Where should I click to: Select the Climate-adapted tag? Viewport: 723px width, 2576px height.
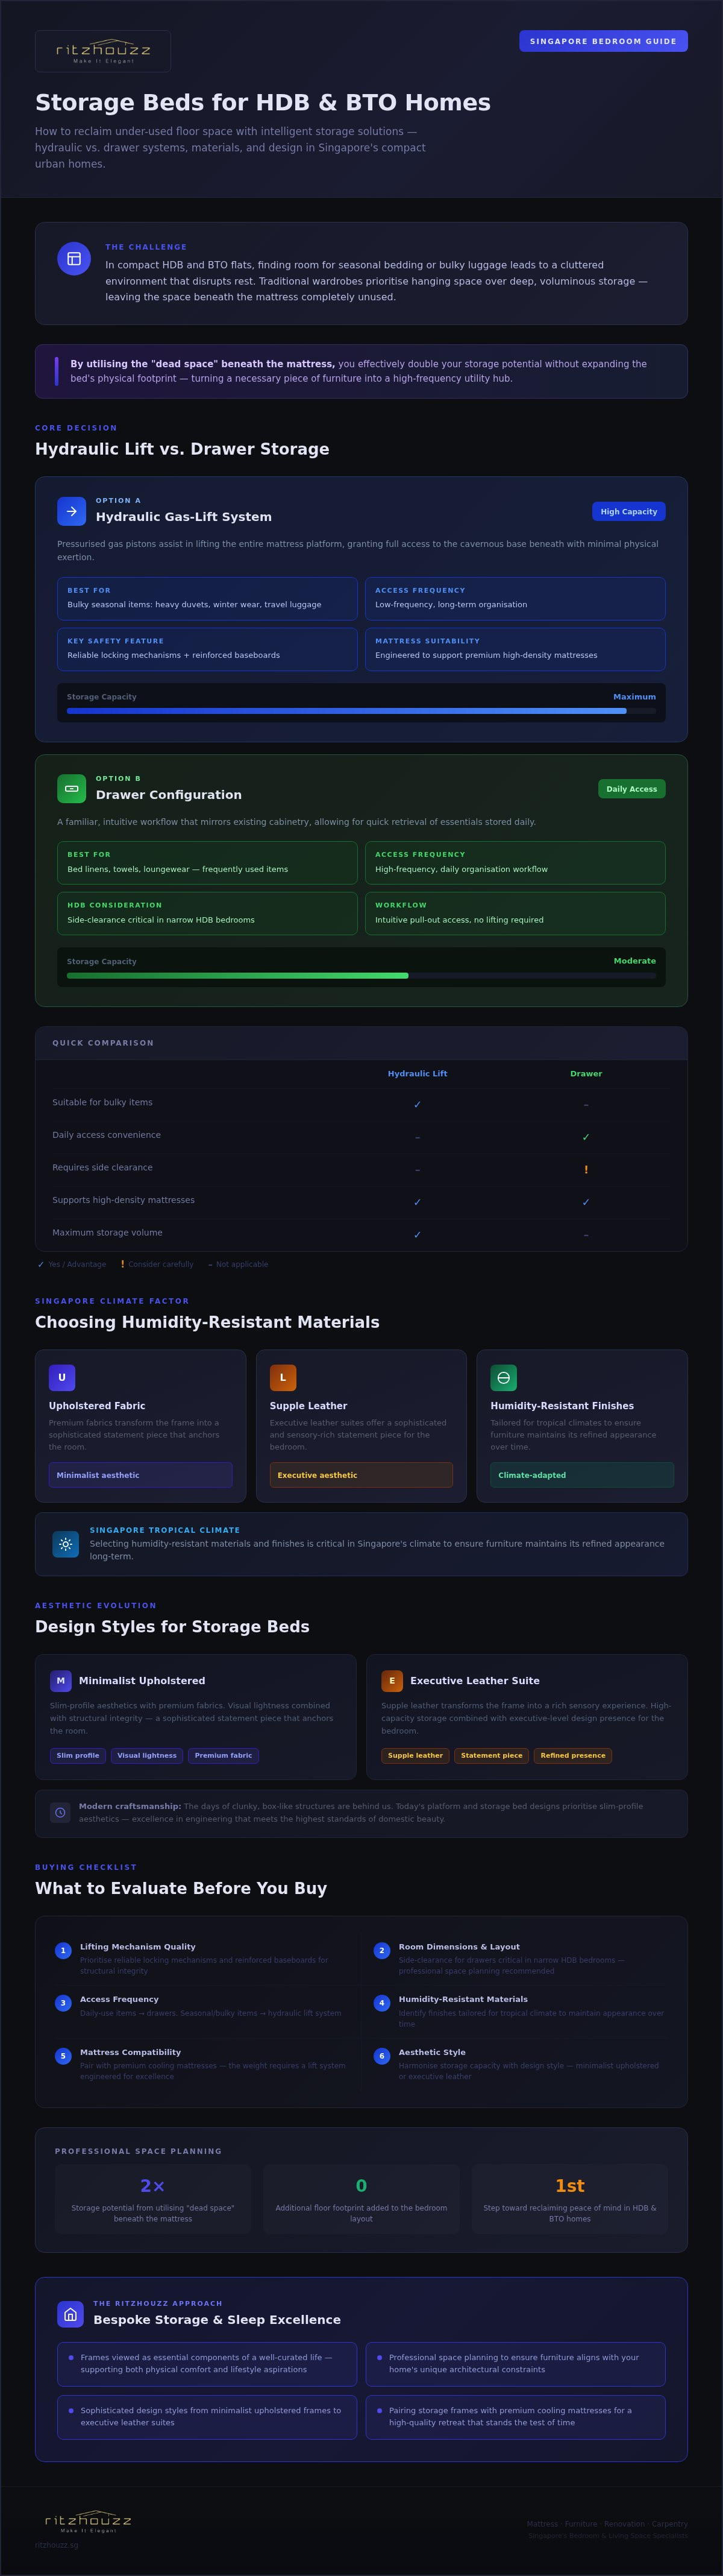[582, 1475]
